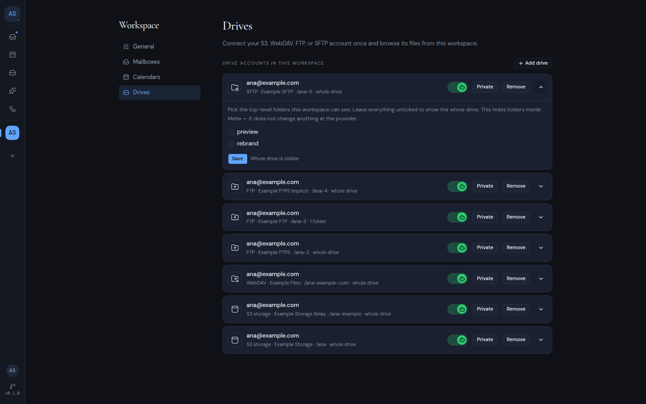The image size is (646, 404).
Task: Click the drive icon for the /ana-2 account
Action: 235,248
